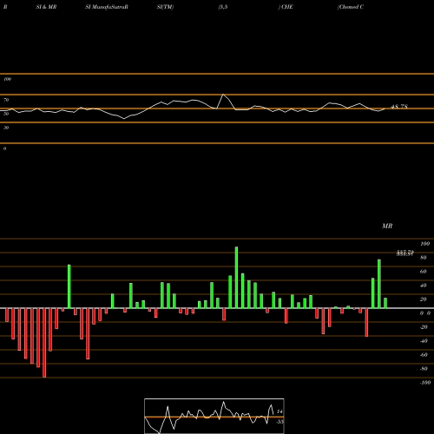Click the 50 level label on RSI axis
The image size is (434, 434).
[6, 114]
